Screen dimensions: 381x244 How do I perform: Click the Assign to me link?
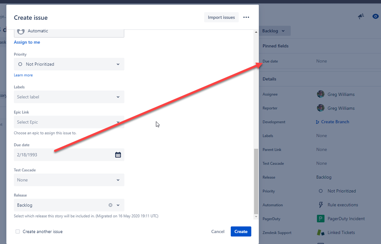click(27, 42)
